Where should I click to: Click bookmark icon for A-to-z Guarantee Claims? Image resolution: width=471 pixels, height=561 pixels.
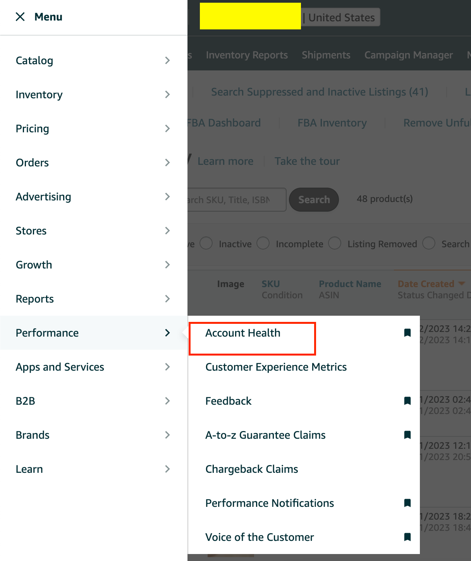pyautogui.click(x=407, y=435)
